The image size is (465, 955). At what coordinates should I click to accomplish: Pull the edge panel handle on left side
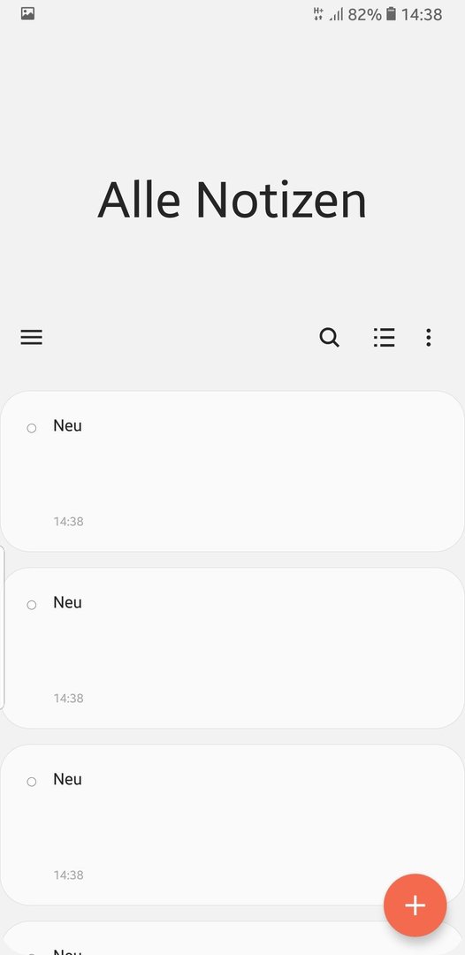click(x=3, y=627)
